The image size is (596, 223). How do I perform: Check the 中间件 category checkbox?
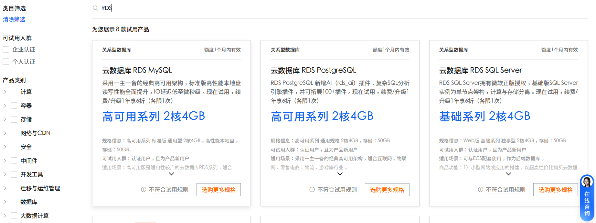point(14,161)
